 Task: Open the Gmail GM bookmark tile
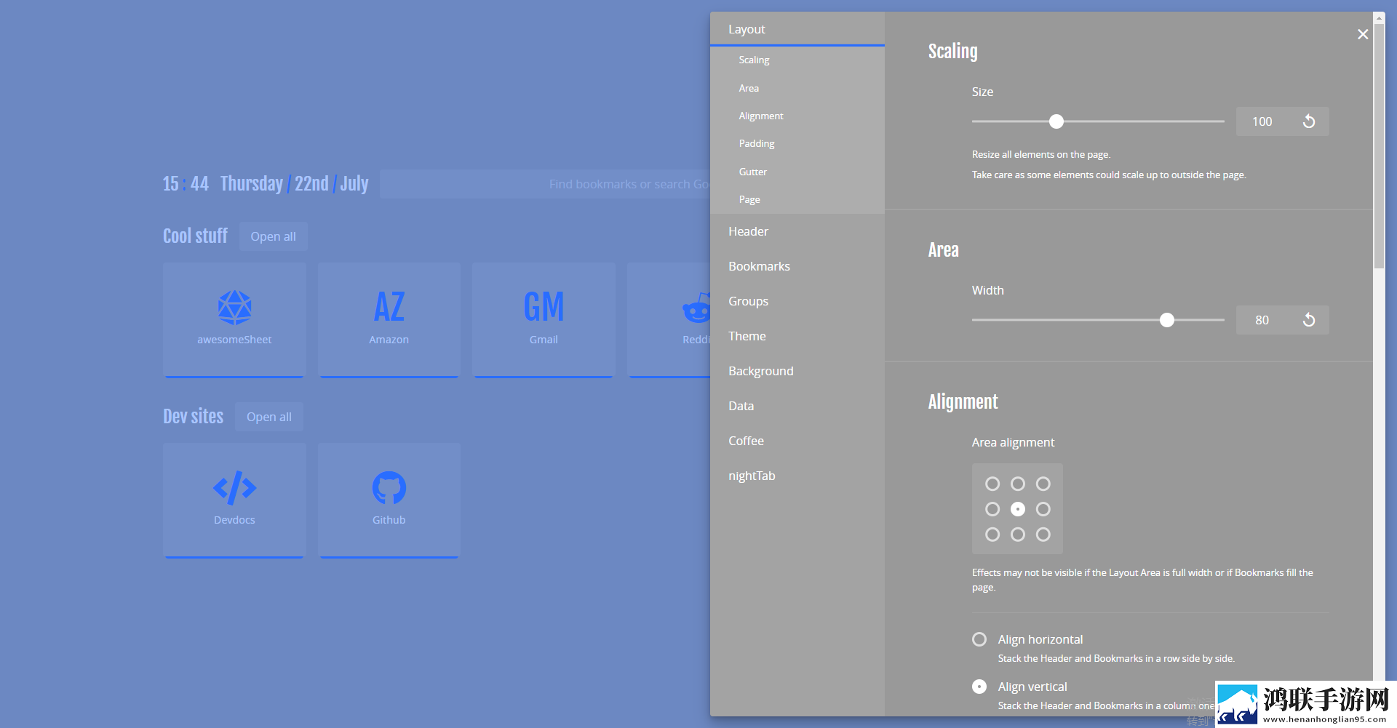[x=544, y=320]
